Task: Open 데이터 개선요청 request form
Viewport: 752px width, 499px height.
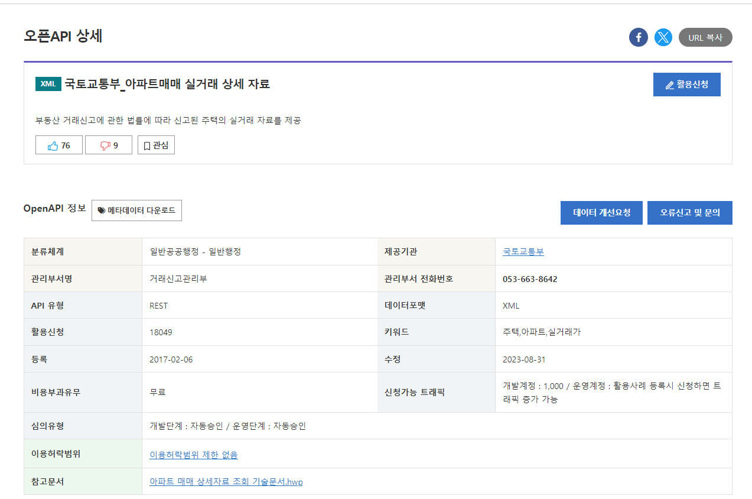Action: 601,213
